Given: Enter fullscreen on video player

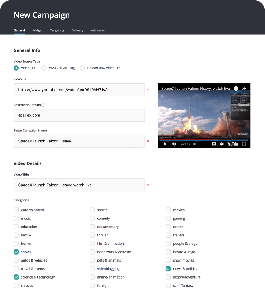Looking at the screenshot, I should click(x=244, y=144).
